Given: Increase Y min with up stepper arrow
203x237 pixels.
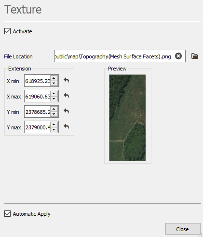Looking at the screenshot, I should [x=54, y=109].
